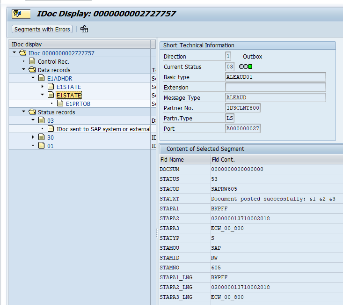Select the IDoc 0000000002727757 root node
The height and width of the screenshot is (305, 343).
[x=61, y=53]
